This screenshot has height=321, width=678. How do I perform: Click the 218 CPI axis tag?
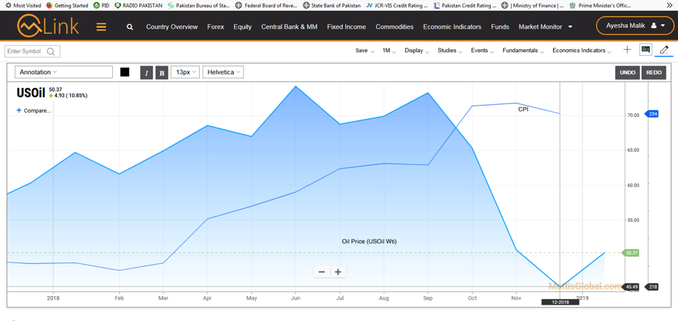pos(652,287)
